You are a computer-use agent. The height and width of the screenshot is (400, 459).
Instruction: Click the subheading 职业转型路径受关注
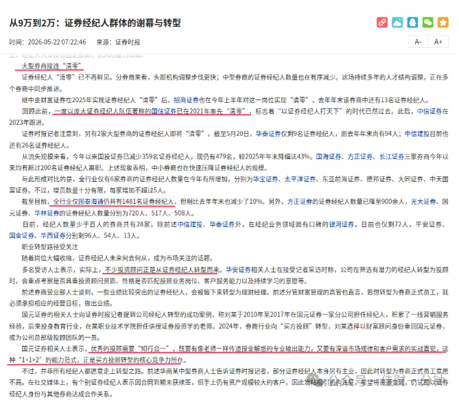(x=50, y=247)
